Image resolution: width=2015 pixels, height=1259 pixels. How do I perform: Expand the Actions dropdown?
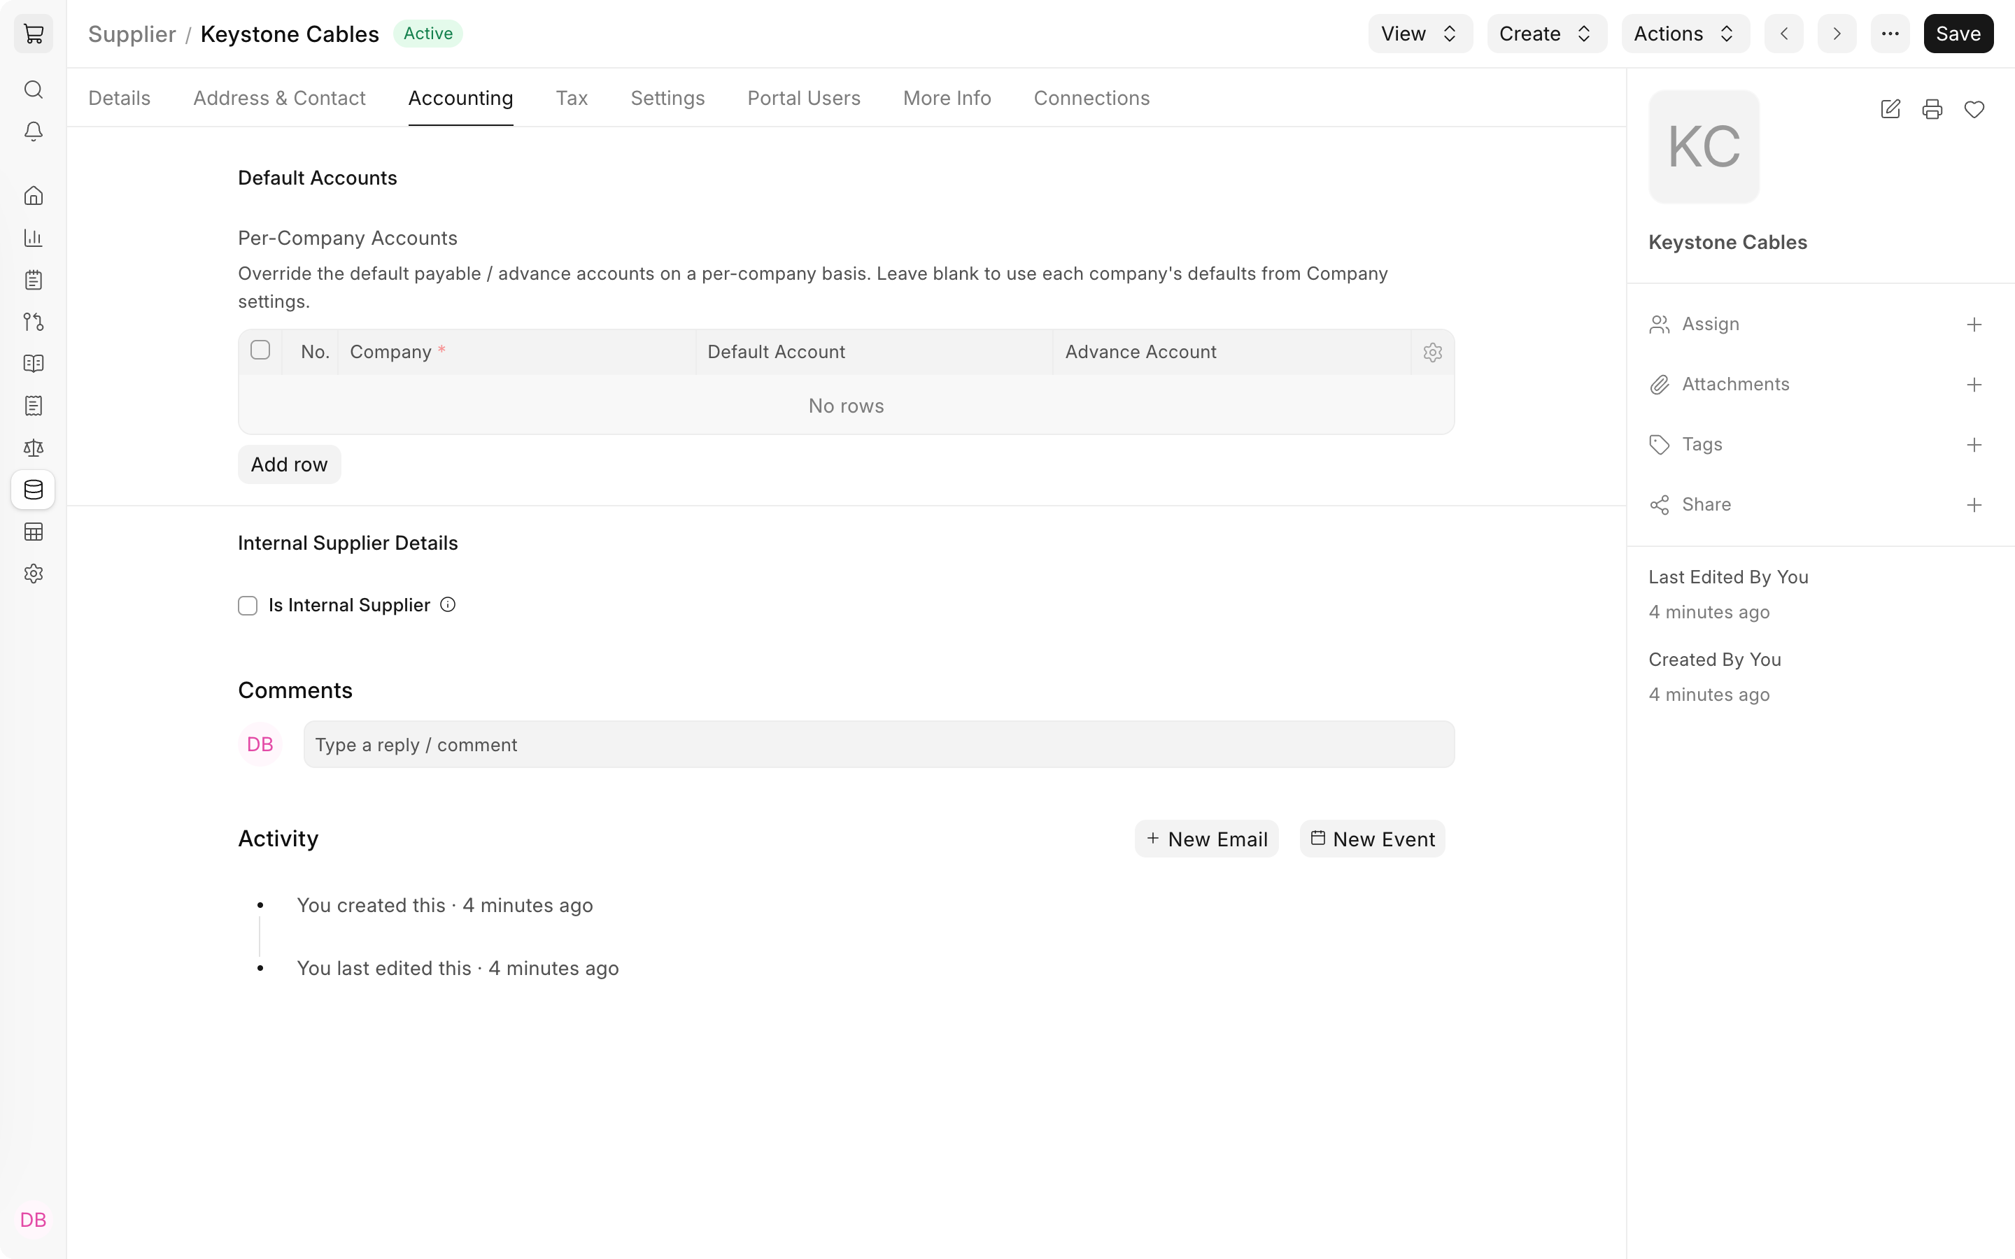pyautogui.click(x=1685, y=34)
